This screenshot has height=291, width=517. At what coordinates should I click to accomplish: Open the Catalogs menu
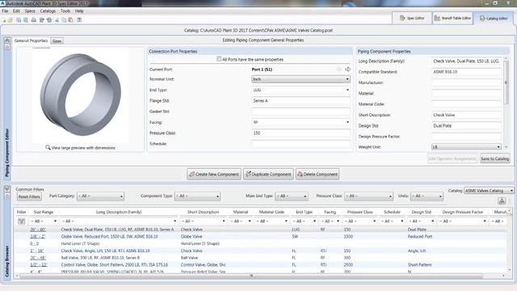point(48,11)
